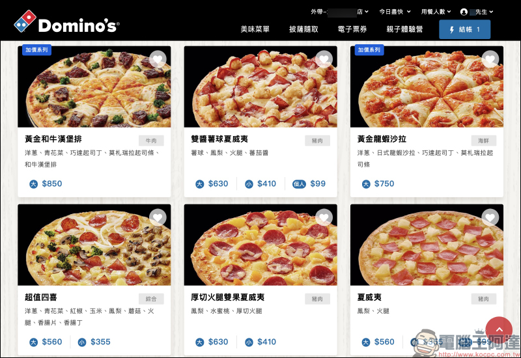Expand the 用餐人數 dropdown
The height and width of the screenshot is (358, 521).
pyautogui.click(x=436, y=12)
